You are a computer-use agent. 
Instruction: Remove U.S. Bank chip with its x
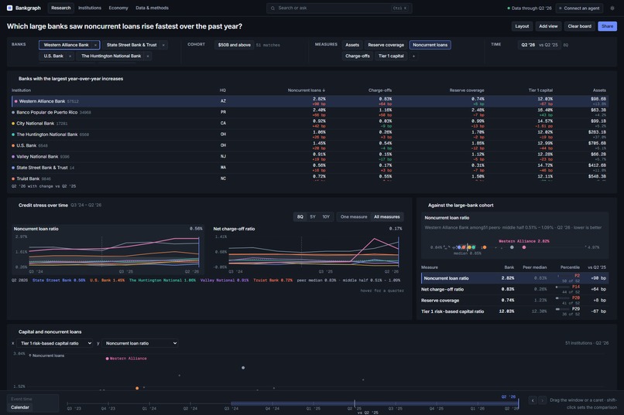pos(70,56)
